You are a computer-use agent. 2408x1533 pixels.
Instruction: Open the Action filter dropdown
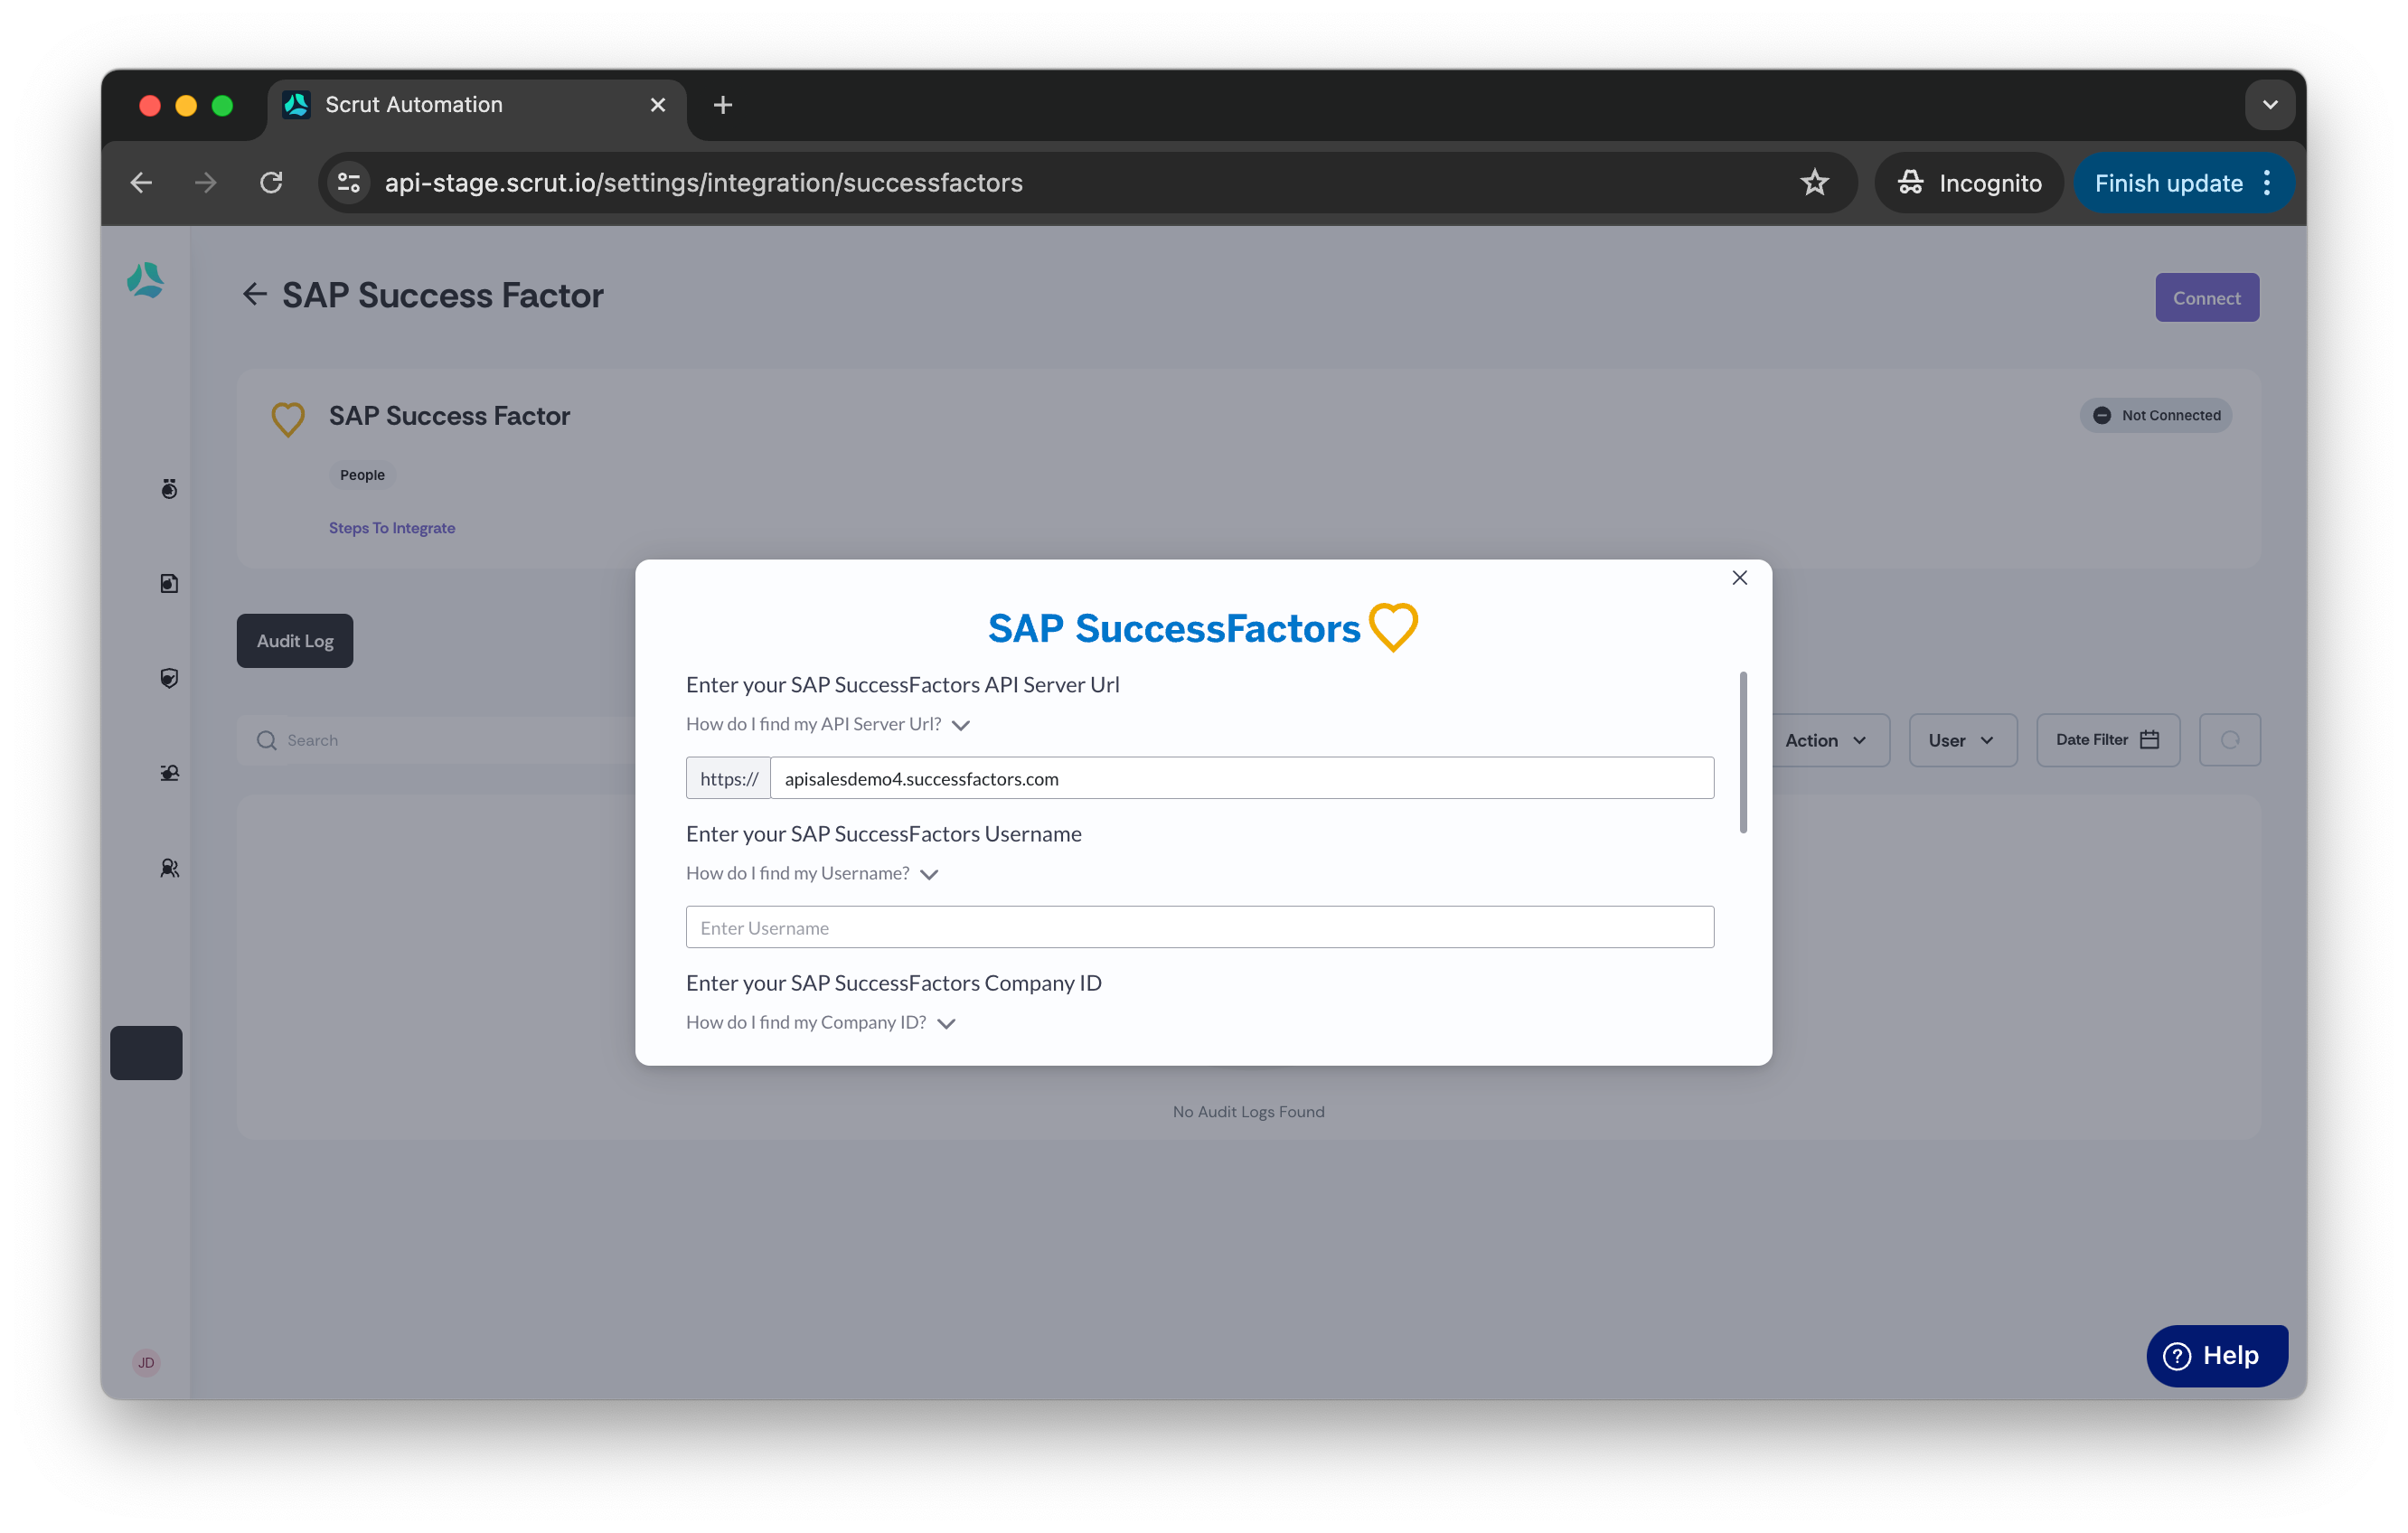1826,740
